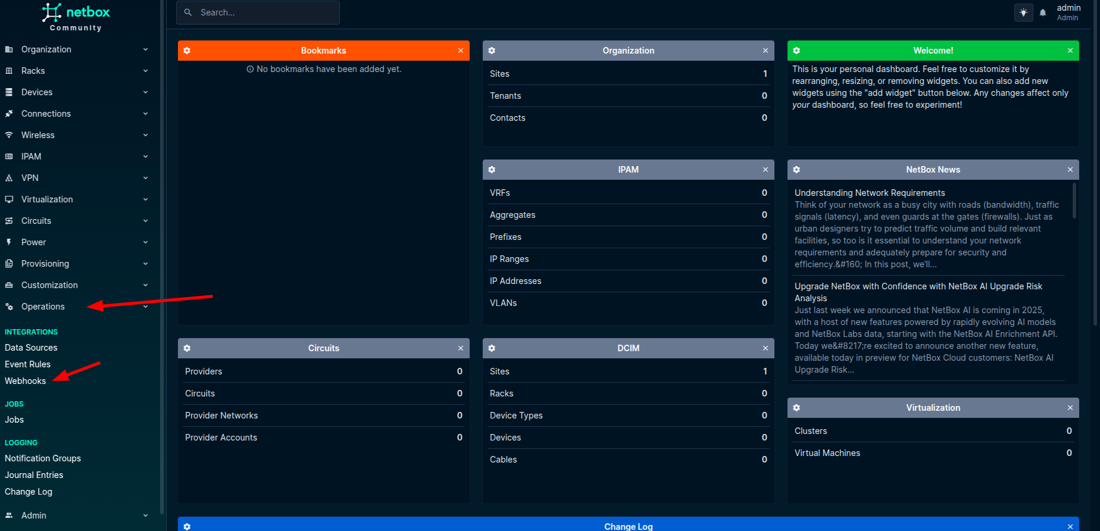
Task: Open Provider Networks in Circuits widget
Action: (x=221, y=416)
